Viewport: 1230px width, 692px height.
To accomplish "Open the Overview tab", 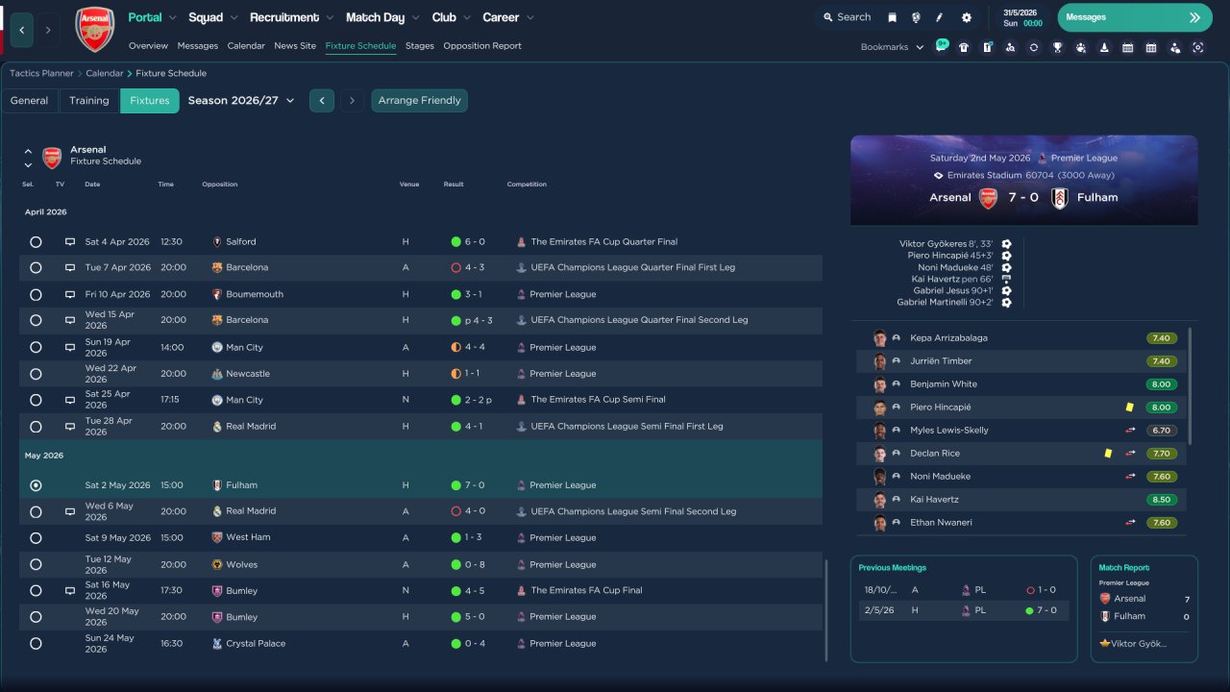I will pos(148,45).
